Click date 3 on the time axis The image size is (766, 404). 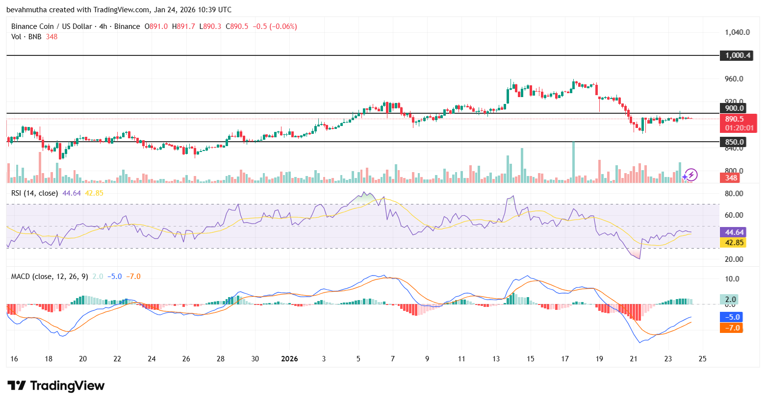tap(324, 359)
